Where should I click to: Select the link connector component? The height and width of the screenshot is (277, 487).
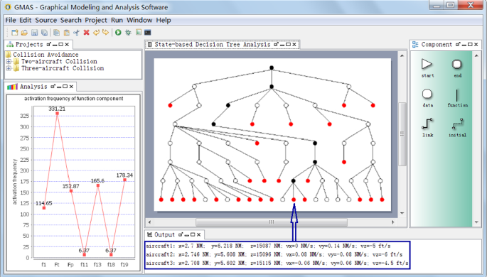click(427, 124)
